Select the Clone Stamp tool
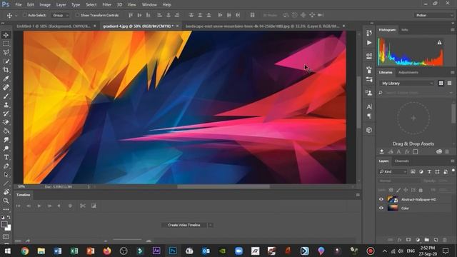 pyautogui.click(x=6, y=105)
